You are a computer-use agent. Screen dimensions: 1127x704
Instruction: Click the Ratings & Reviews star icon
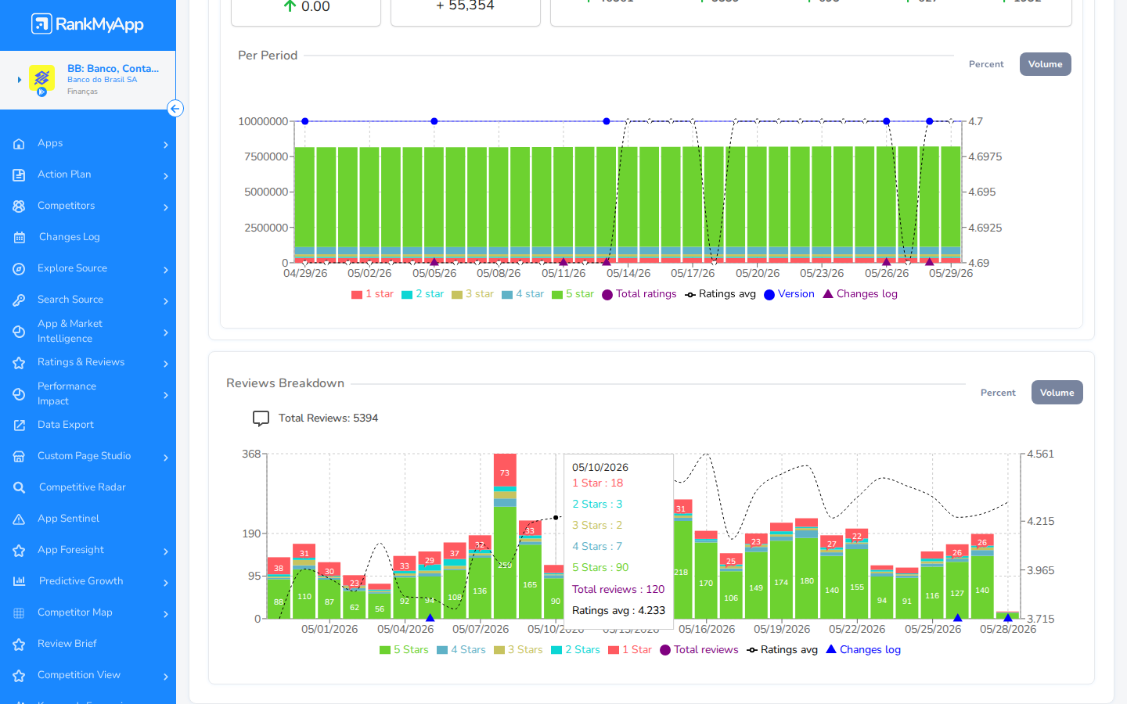(x=19, y=363)
